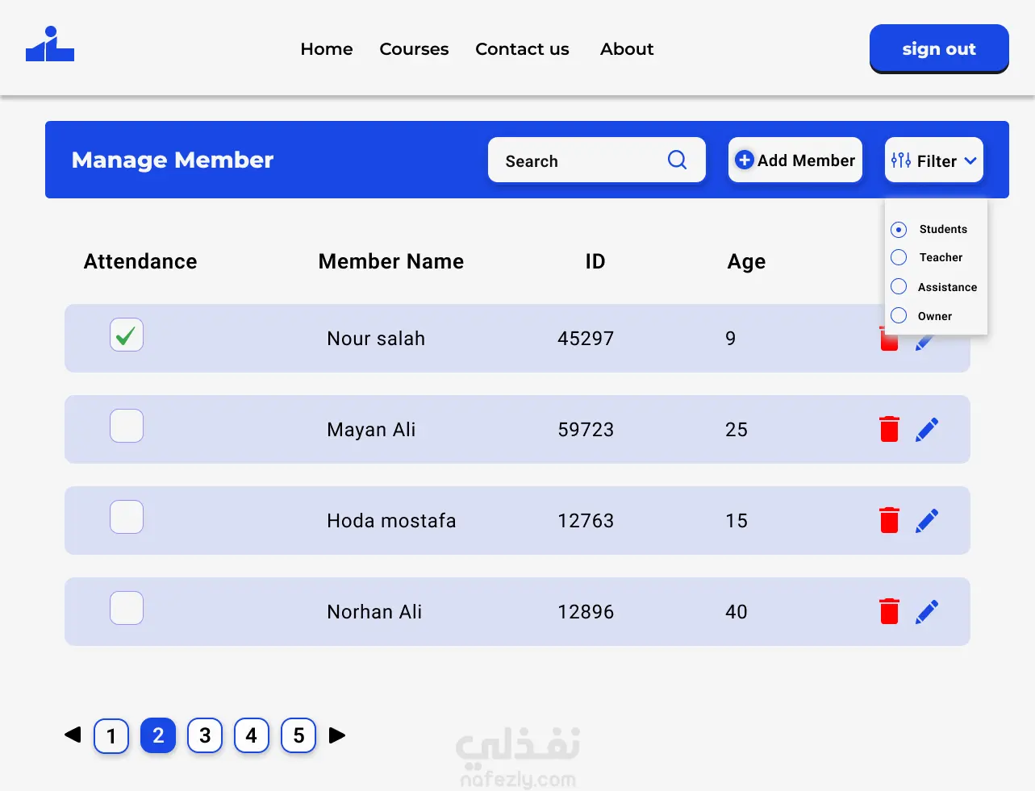1035x791 pixels.
Task: Select the Teacher radio filter
Action: [x=899, y=257]
